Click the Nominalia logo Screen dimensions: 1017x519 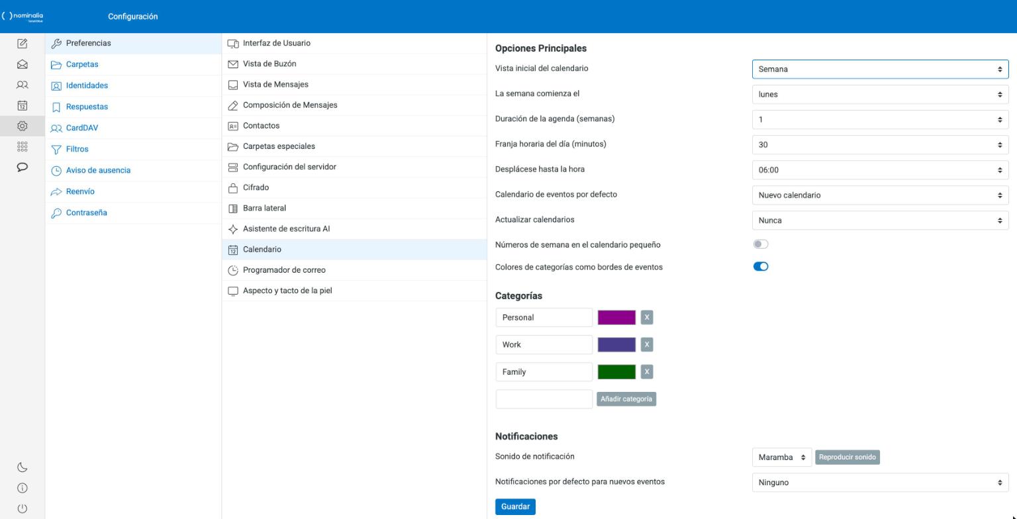[x=23, y=17]
